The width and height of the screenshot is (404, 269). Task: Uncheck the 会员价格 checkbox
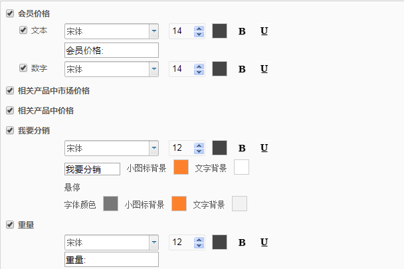point(9,13)
